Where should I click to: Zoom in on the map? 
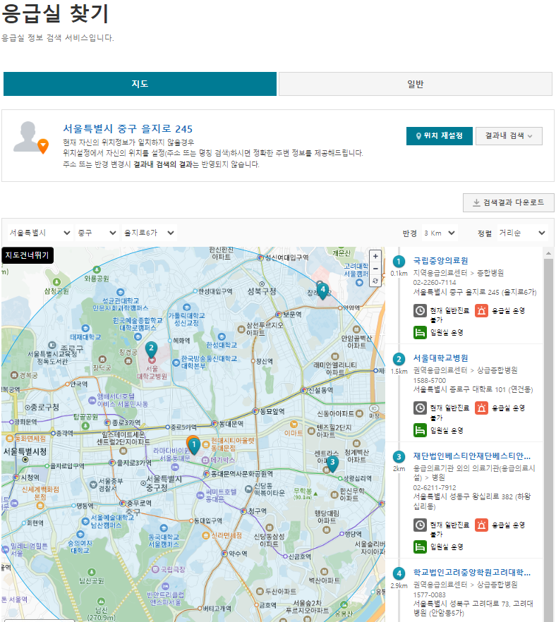point(375,256)
